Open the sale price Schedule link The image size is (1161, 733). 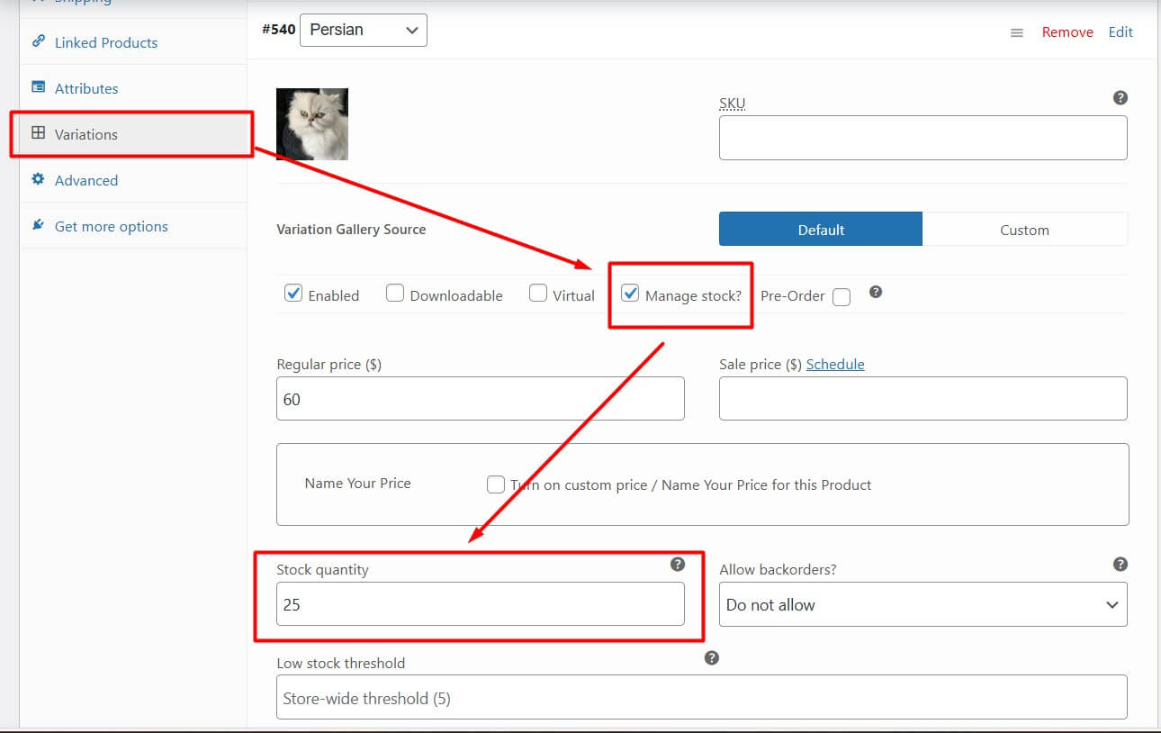[835, 364]
